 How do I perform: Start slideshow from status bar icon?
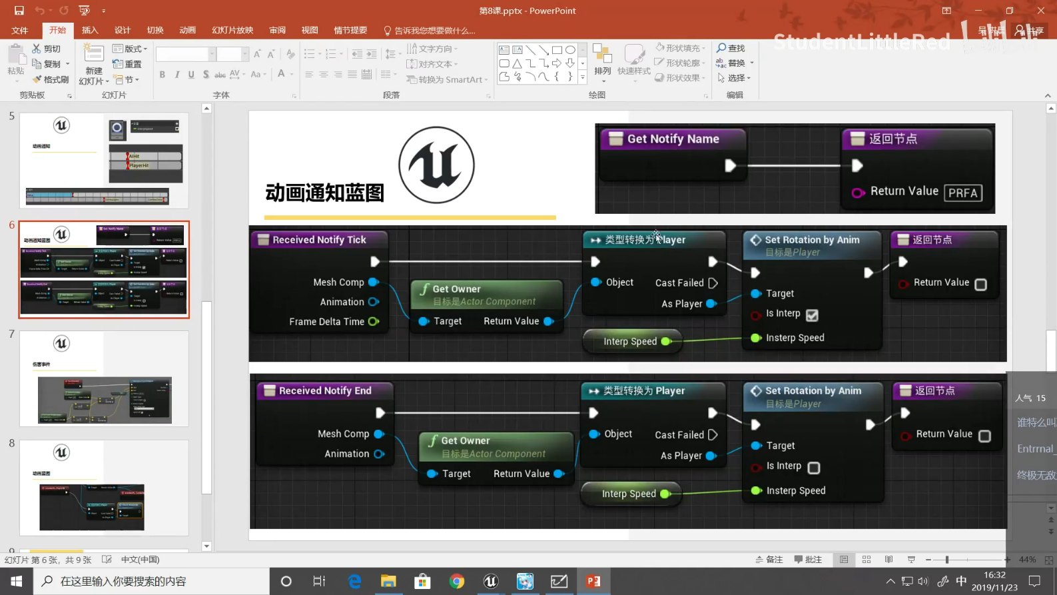click(911, 560)
